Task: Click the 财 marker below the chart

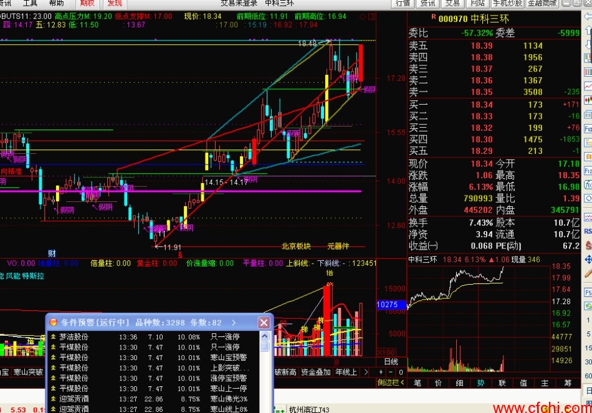Action: coord(52,253)
